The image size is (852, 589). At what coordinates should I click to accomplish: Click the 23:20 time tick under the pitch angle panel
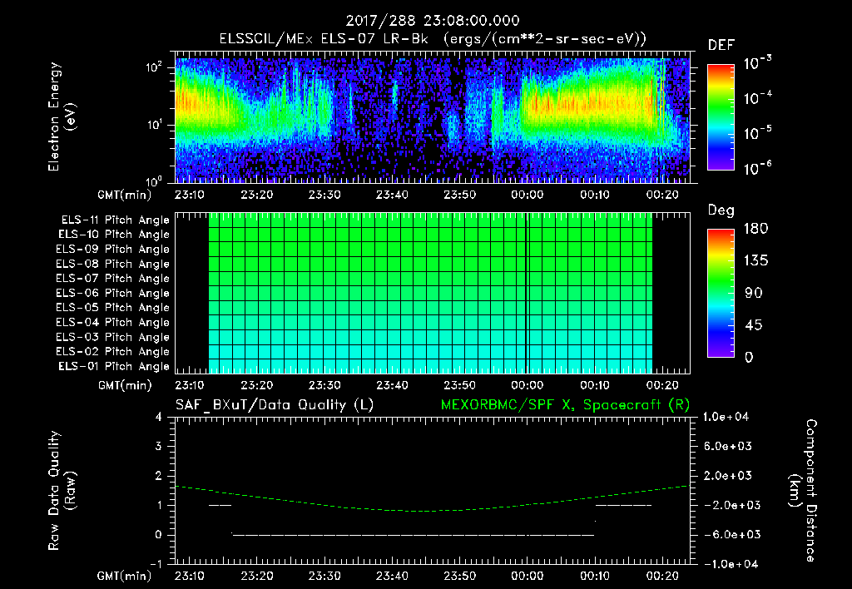tap(257, 385)
